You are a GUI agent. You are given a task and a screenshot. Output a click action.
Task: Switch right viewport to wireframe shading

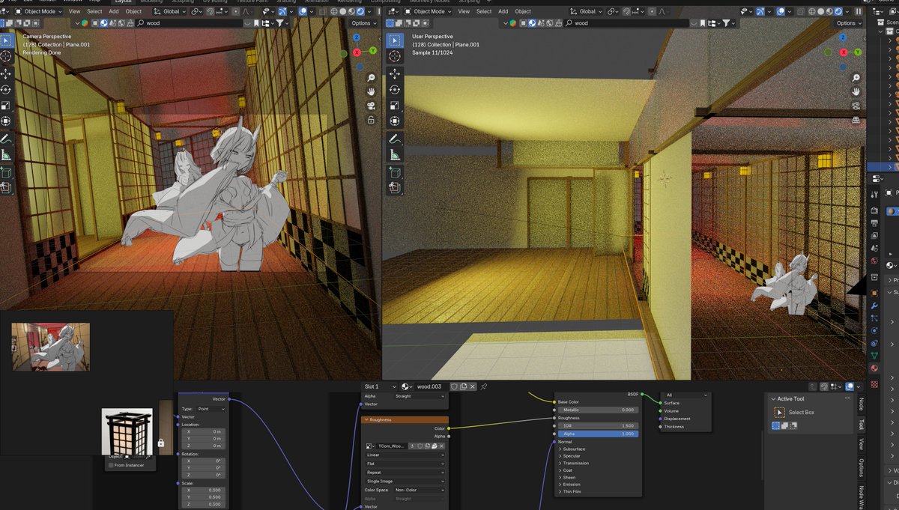click(x=813, y=11)
